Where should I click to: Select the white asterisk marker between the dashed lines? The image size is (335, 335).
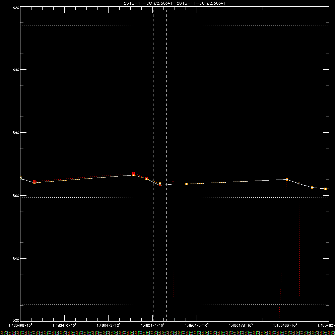click(x=160, y=184)
